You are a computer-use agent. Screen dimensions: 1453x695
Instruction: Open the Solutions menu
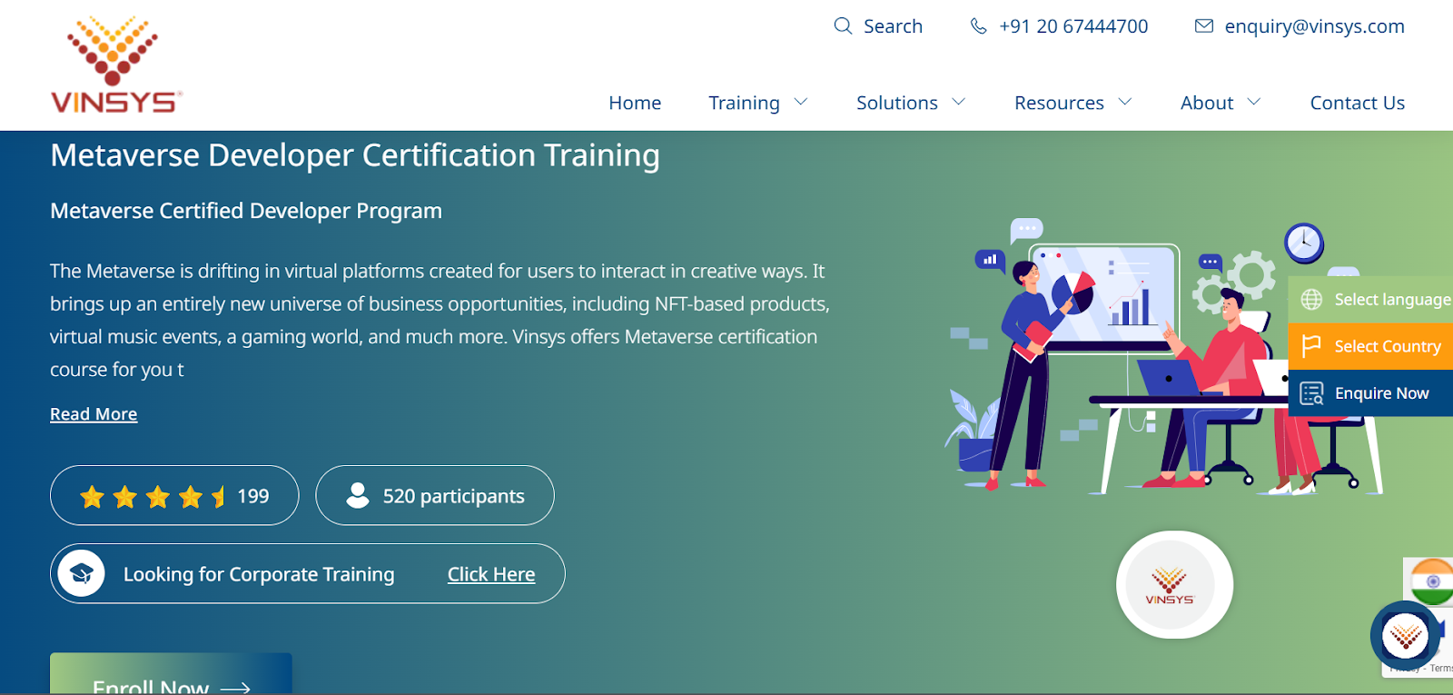click(x=897, y=103)
